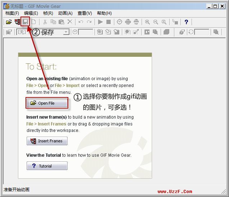Click the bold text Open an existing file

click(x=47, y=79)
